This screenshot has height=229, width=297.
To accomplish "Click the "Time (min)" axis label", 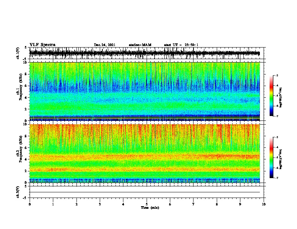I will 150,208.
